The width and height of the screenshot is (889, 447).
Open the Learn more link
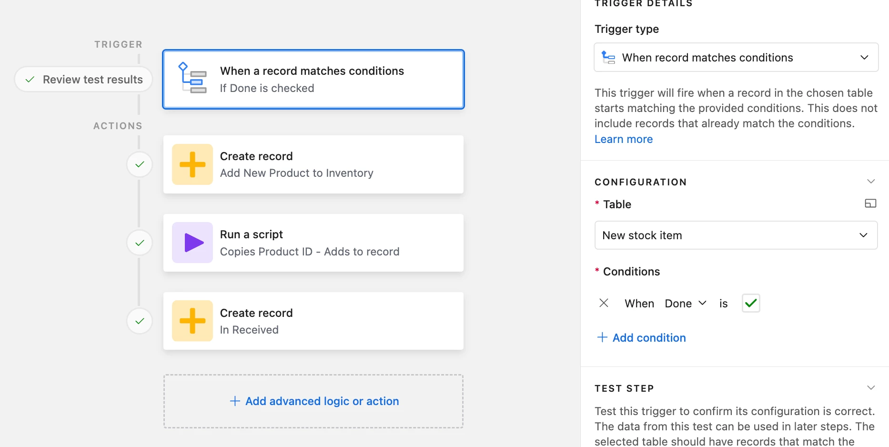click(x=624, y=139)
